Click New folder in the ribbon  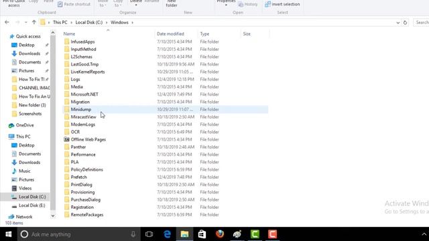coord(172,3)
